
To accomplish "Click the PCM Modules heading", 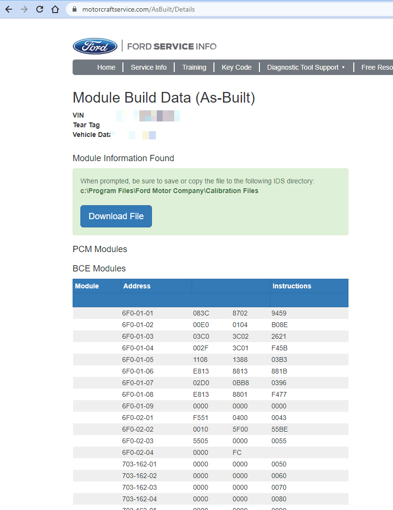I will coord(100,249).
